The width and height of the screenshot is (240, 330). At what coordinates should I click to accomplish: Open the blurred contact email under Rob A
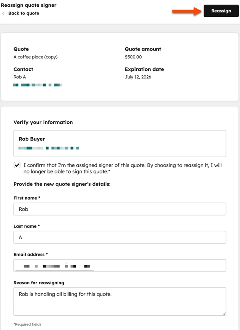pyautogui.click(x=38, y=85)
